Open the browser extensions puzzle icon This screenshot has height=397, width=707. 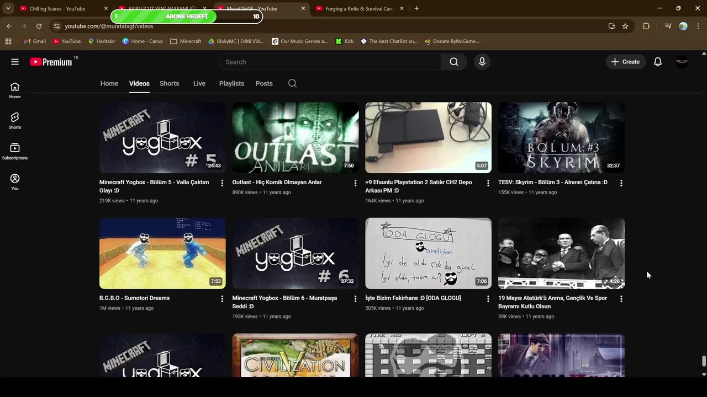[646, 26]
